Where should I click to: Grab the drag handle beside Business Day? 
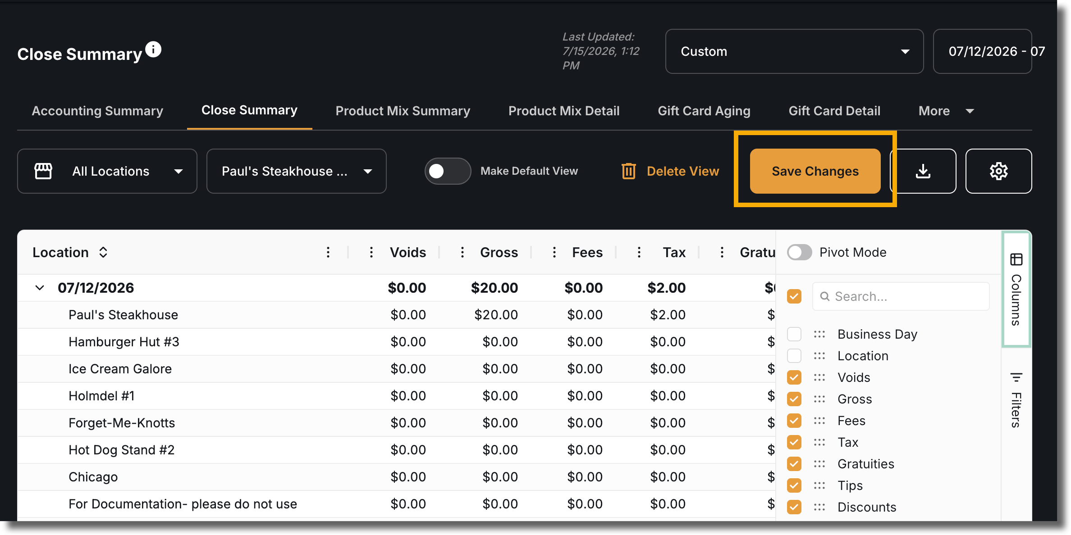819,334
